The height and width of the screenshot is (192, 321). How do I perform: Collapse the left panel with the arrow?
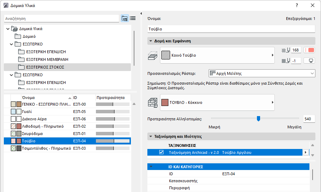pos(141,14)
